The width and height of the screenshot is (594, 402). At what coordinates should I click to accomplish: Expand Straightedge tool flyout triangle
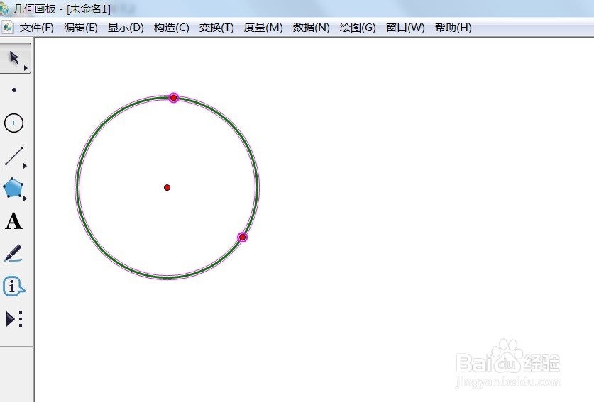pyautogui.click(x=25, y=166)
